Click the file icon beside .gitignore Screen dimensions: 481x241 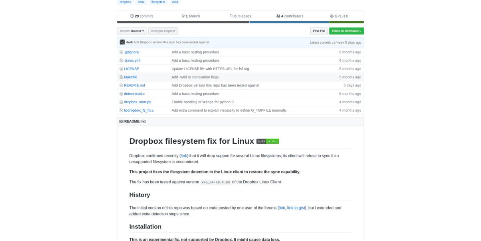(121, 52)
